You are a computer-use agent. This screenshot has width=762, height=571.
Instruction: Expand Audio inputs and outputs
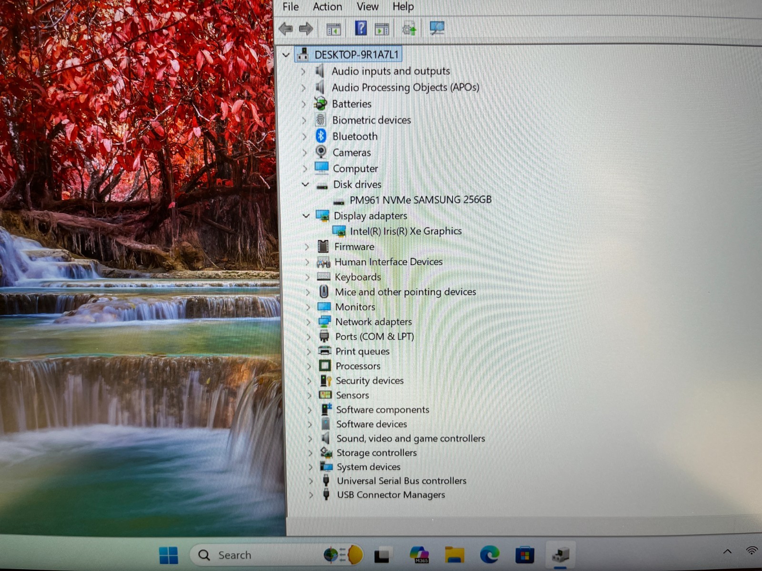pos(303,71)
